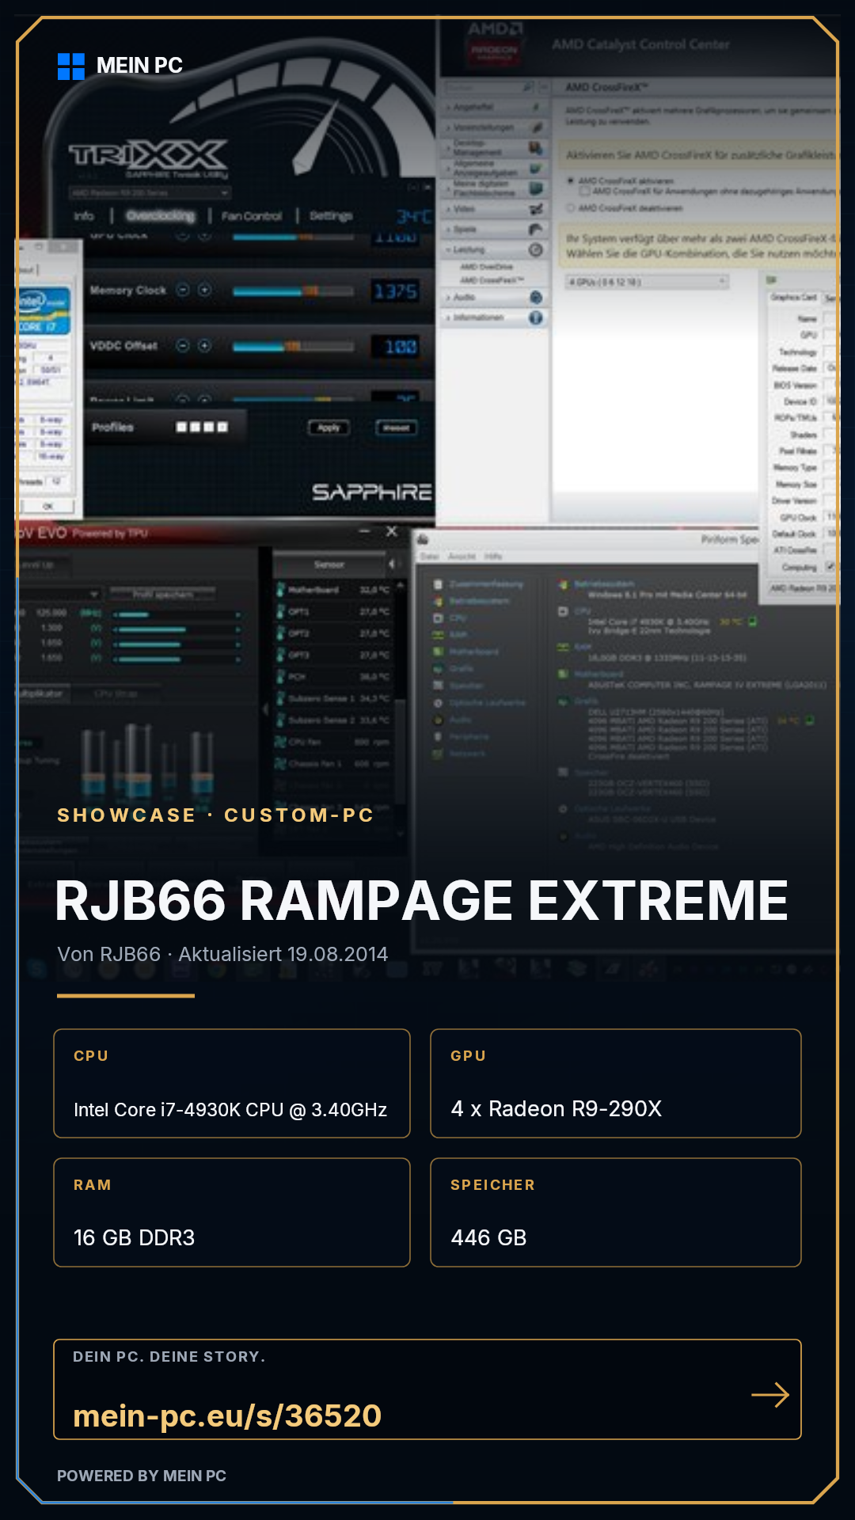The image size is (855, 1520).
Task: Open the mein-pc.eu/s/36520 link
Action: tap(227, 1415)
